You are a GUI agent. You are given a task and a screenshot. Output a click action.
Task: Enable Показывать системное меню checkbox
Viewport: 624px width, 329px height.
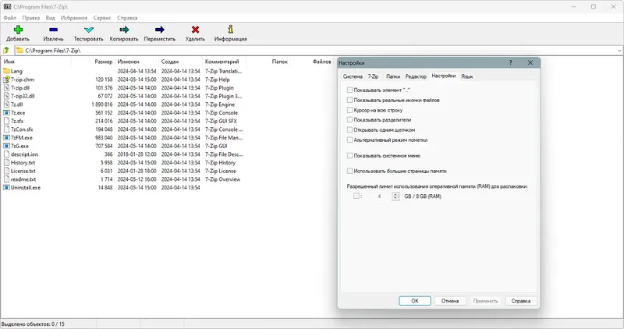(349, 156)
